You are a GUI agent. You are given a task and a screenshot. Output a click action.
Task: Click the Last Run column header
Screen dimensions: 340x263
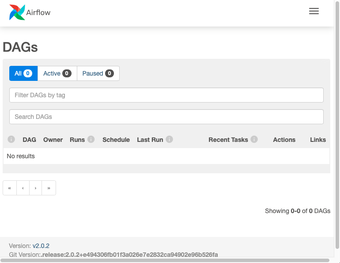coord(150,140)
